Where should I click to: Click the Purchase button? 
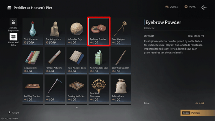click(198, 113)
